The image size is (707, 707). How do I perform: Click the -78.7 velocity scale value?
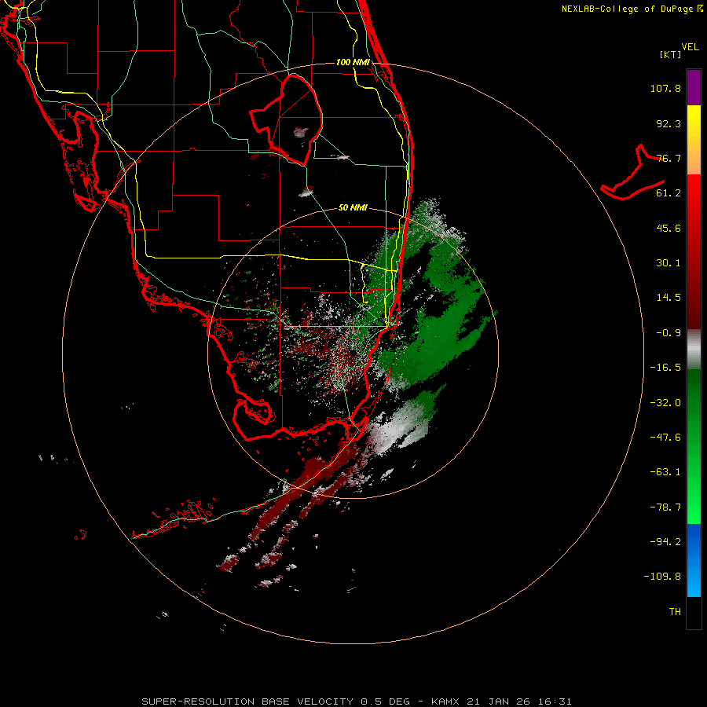pyautogui.click(x=665, y=507)
